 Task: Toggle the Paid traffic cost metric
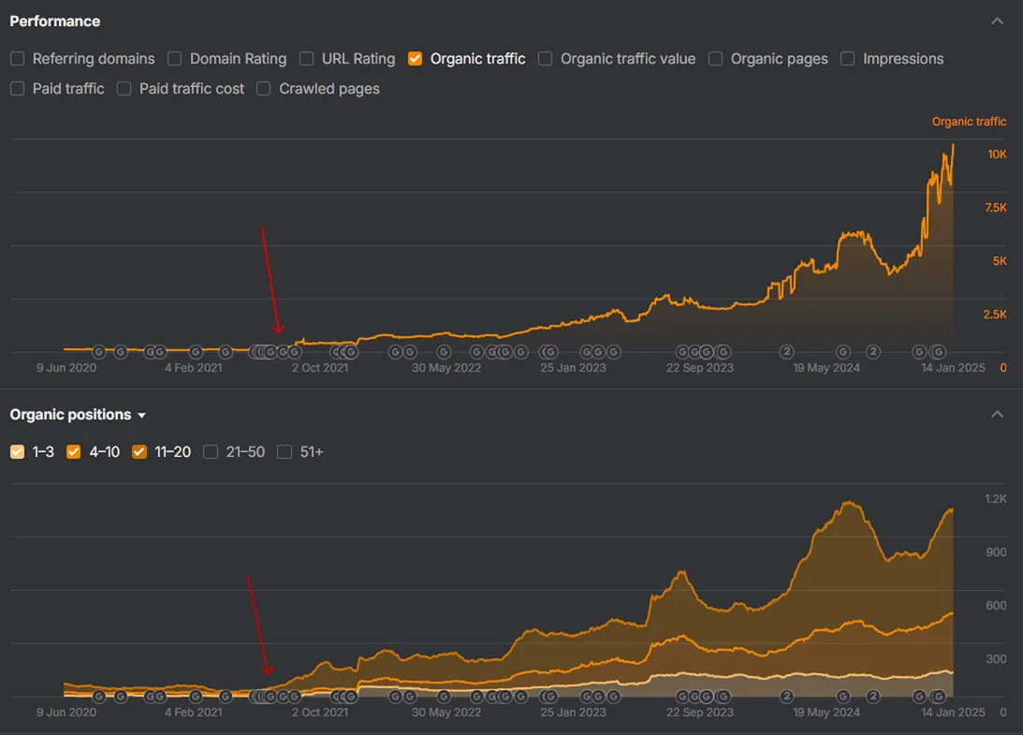124,89
